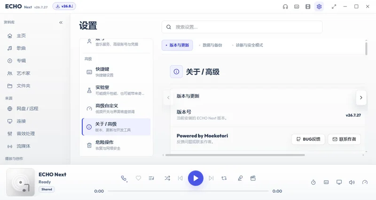The width and height of the screenshot is (376, 200).
Task: Open the headphones icon in title bar
Action: [x=285, y=7]
